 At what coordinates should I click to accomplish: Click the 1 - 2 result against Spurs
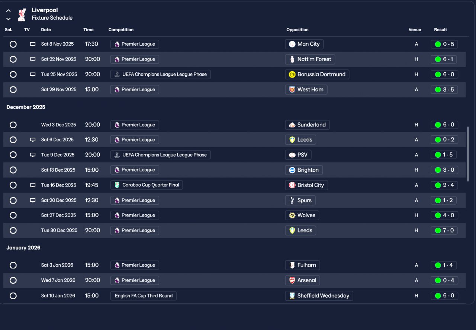(x=444, y=200)
